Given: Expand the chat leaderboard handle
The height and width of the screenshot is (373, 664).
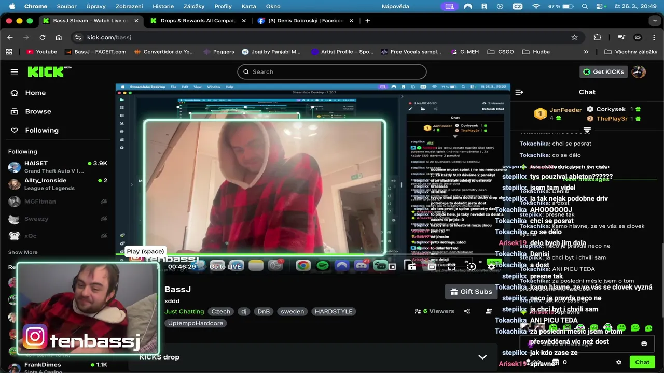Looking at the screenshot, I should (x=587, y=130).
